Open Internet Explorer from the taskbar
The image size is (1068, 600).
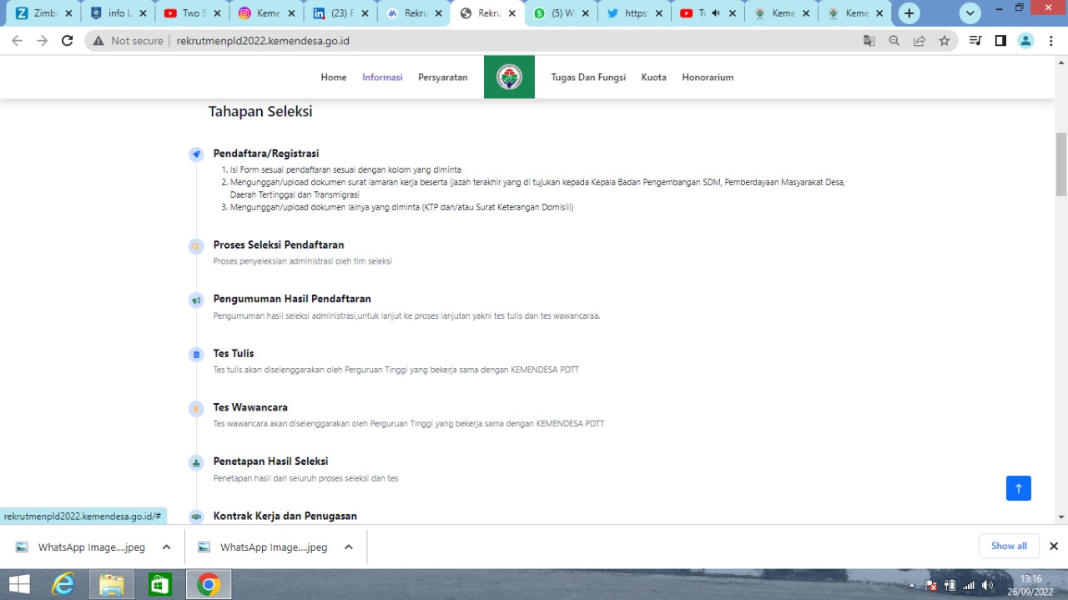pos(63,584)
